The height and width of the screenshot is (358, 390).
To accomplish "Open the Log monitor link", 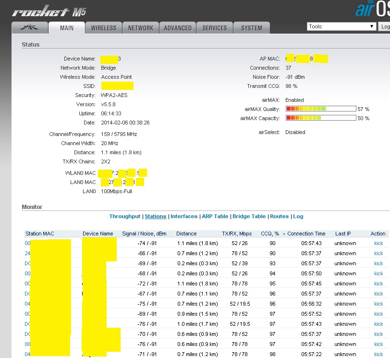I will coord(298,216).
